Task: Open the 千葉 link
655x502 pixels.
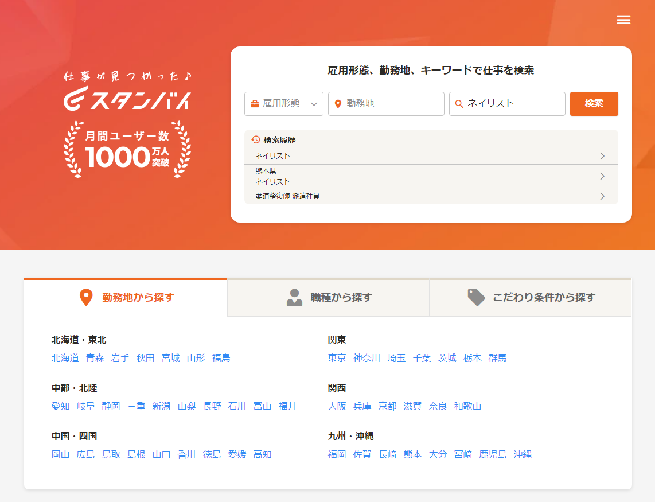Action: click(x=422, y=358)
